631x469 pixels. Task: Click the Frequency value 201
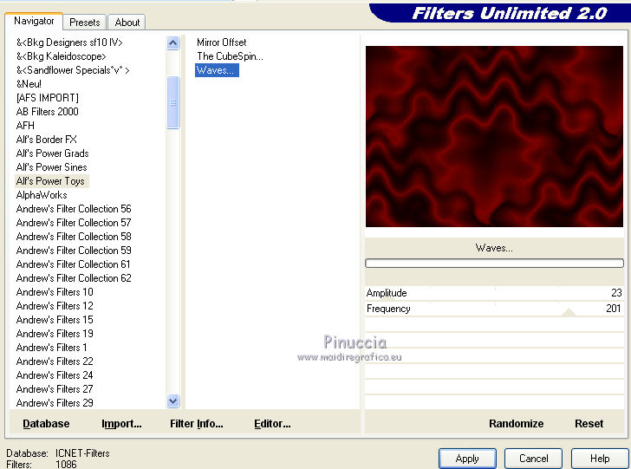click(614, 309)
